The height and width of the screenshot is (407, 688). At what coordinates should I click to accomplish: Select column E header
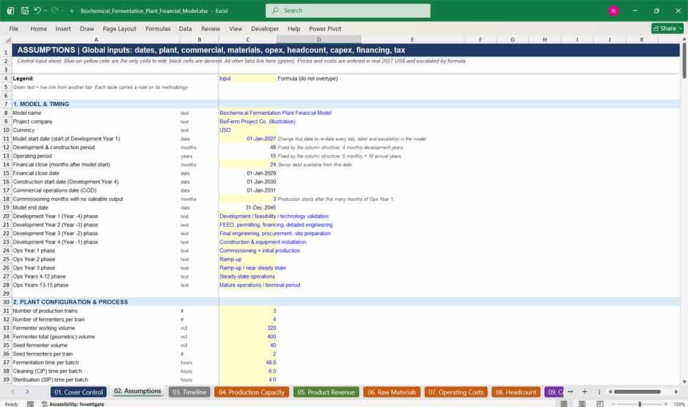pos(412,39)
